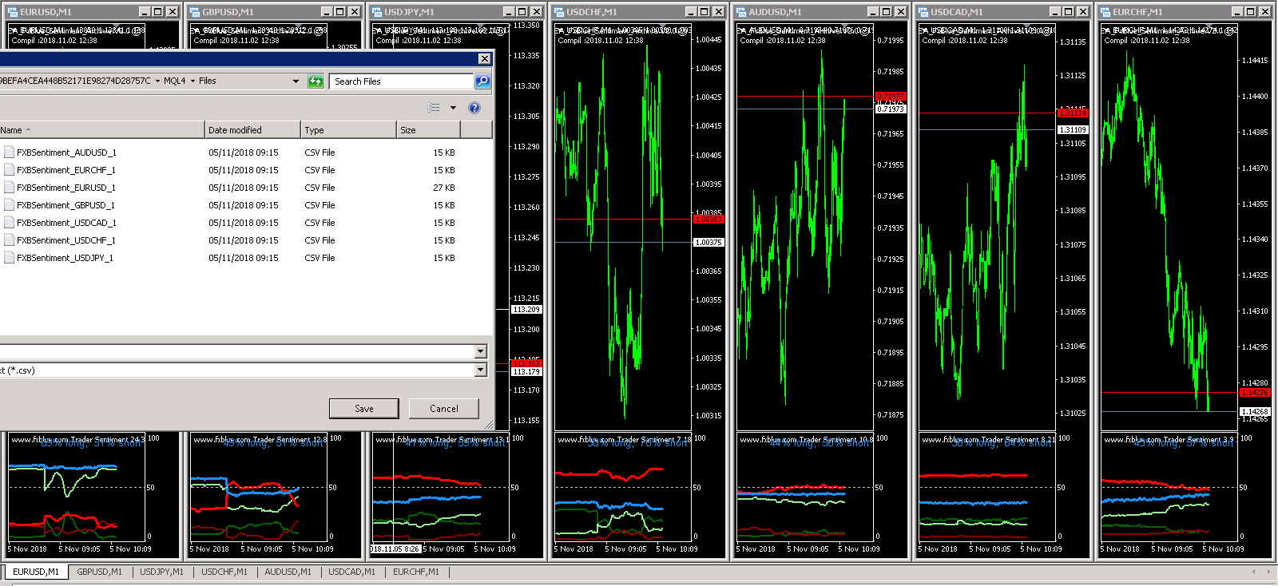Open the file name dropdown list

480,352
